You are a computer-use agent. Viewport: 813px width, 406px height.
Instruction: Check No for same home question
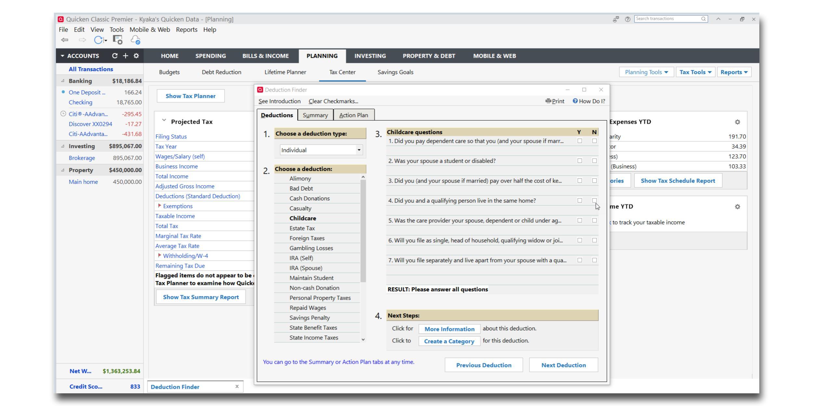coord(594,200)
